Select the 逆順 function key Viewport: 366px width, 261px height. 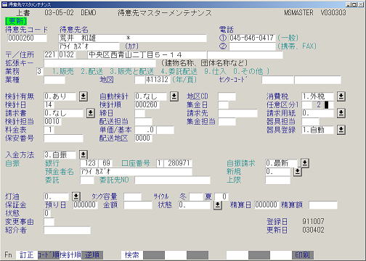pos(92,255)
